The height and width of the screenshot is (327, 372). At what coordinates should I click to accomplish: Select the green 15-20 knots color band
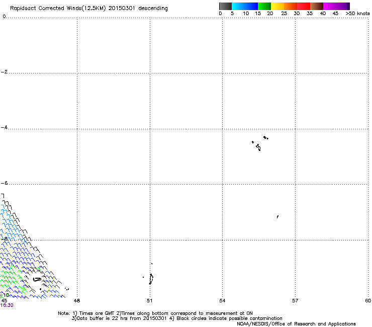pyautogui.click(x=264, y=6)
